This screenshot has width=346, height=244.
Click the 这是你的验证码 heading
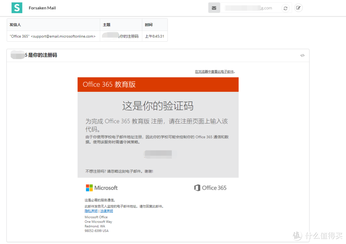coord(158,106)
